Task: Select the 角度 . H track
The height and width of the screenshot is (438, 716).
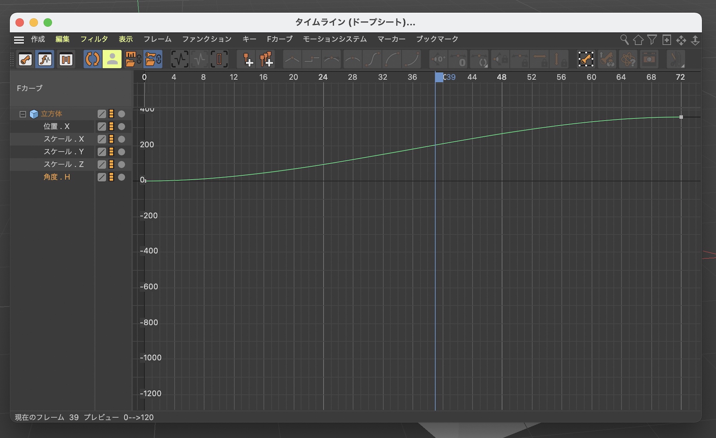Action: (57, 177)
